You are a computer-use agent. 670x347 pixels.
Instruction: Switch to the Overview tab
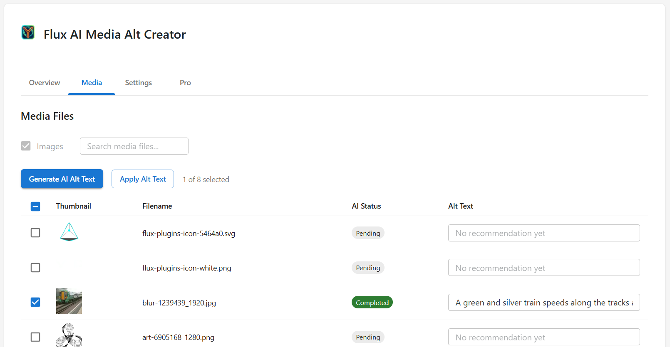45,83
